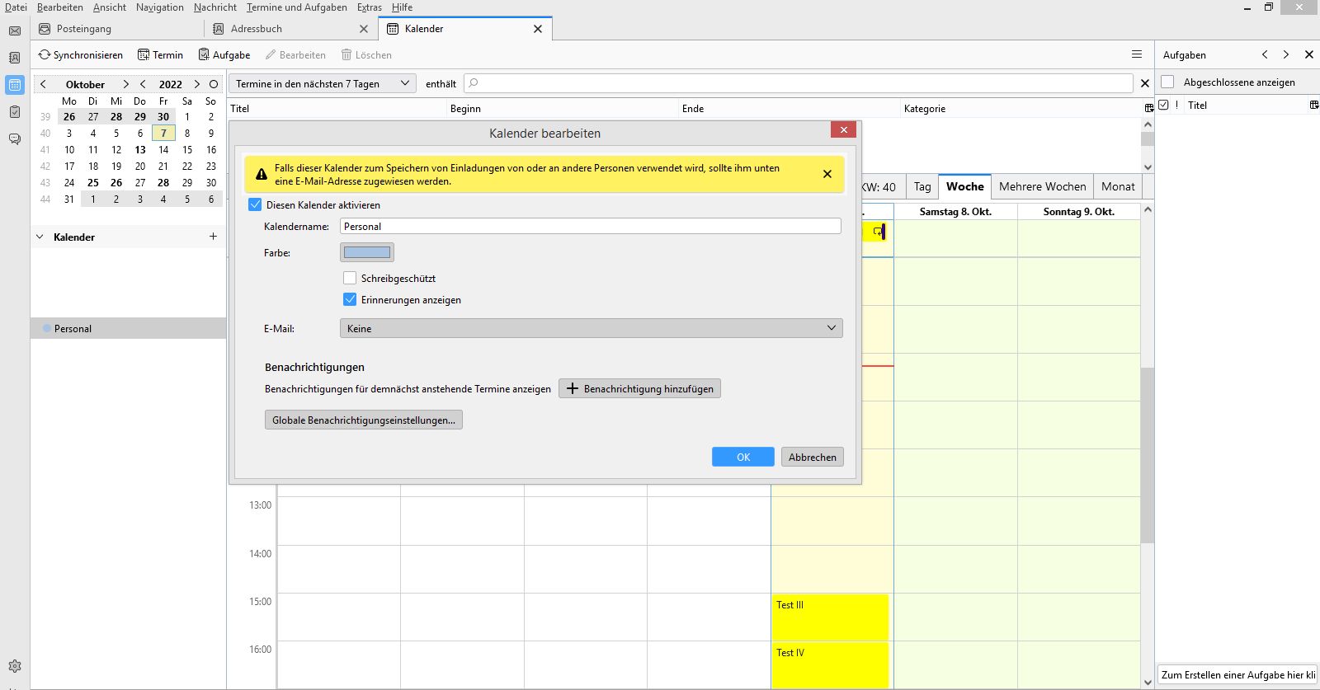Click the OK button
The height and width of the screenshot is (690, 1320).
[x=742, y=457]
